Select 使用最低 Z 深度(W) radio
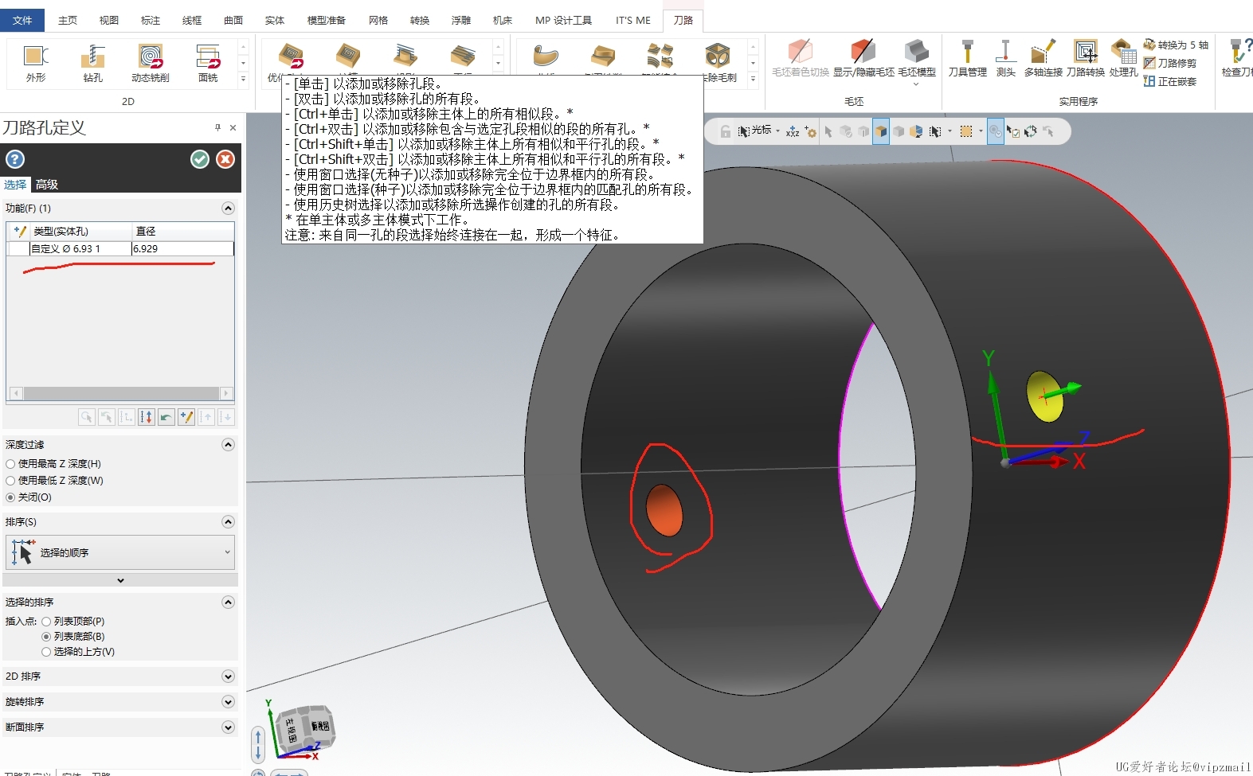The height and width of the screenshot is (776, 1253). click(x=10, y=481)
